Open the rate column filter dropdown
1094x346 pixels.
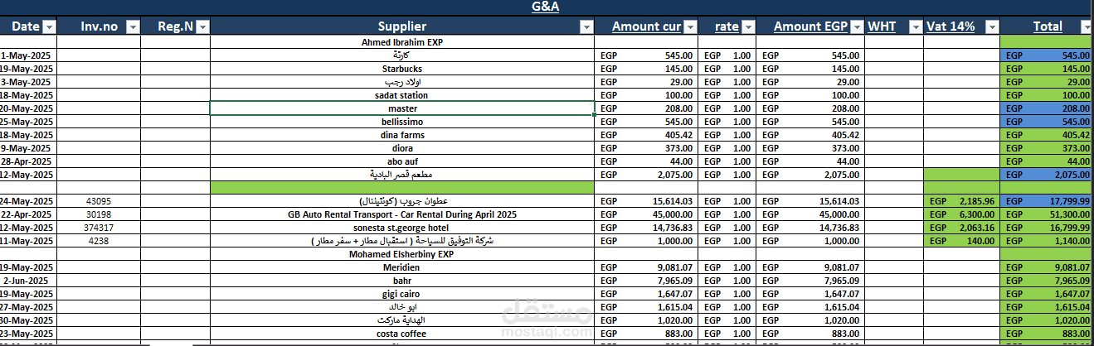749,26
